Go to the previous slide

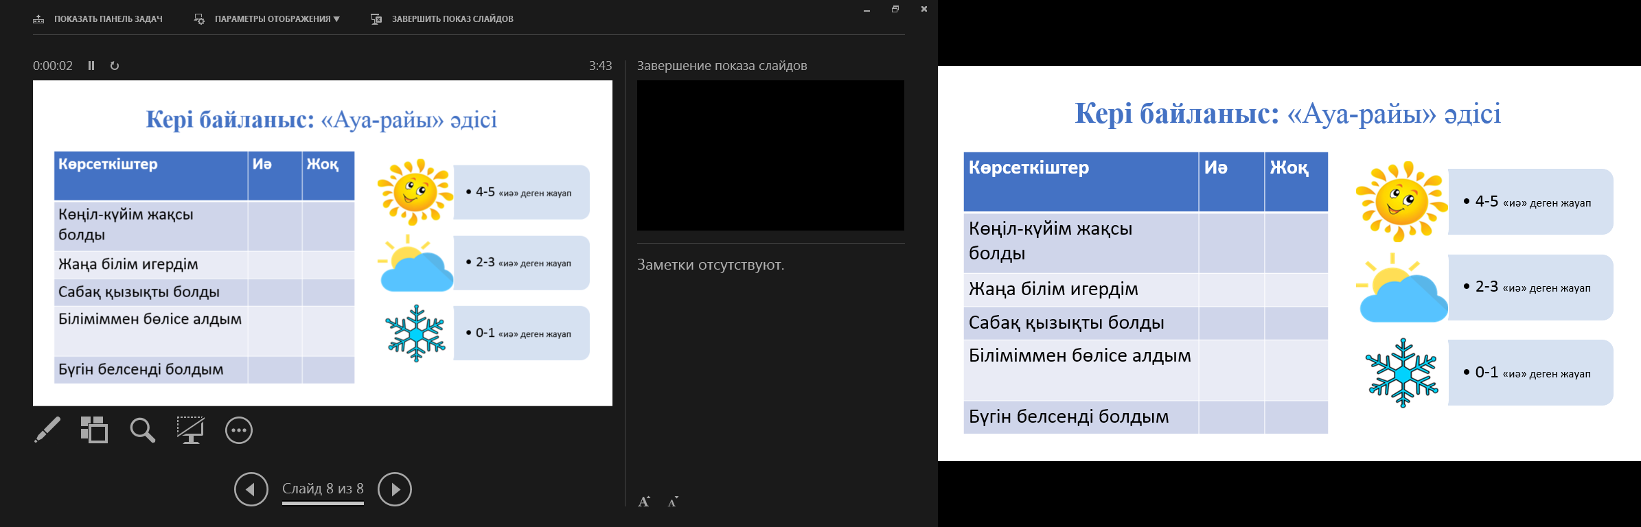251,489
